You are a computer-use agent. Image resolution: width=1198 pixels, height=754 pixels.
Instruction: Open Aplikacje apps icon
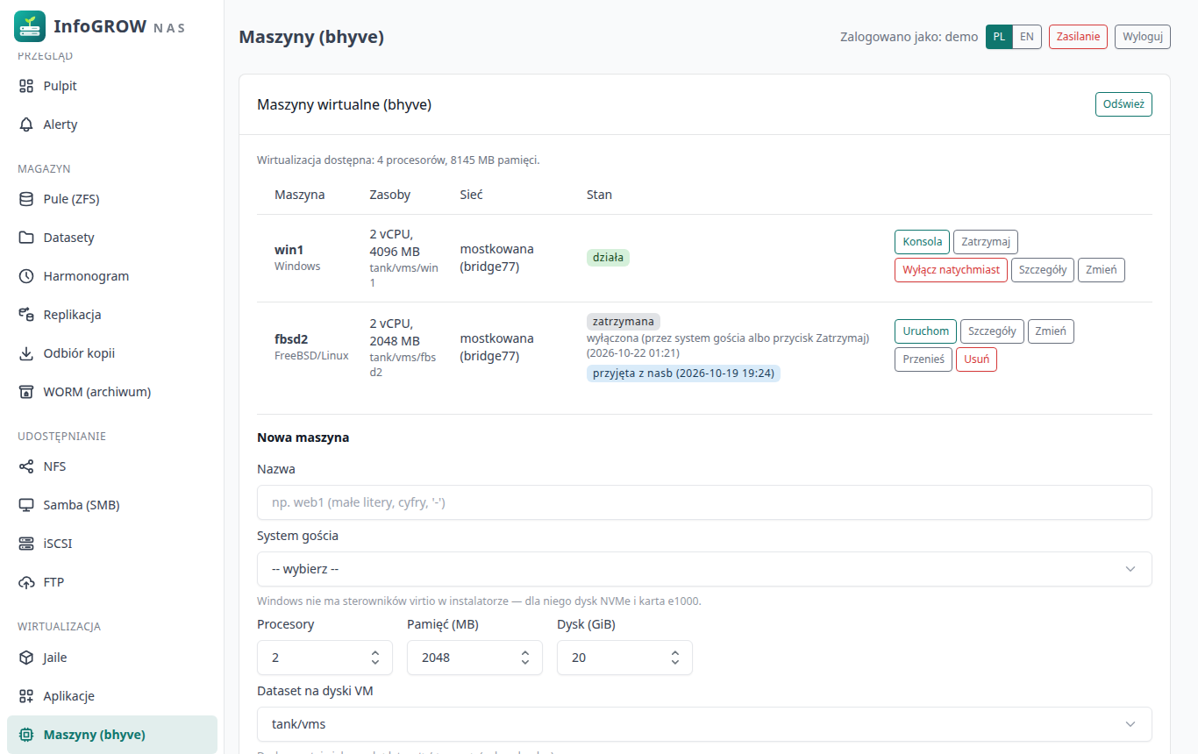pos(26,696)
